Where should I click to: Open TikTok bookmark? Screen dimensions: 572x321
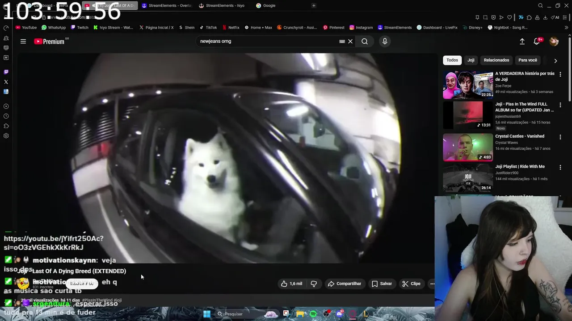pos(208,28)
